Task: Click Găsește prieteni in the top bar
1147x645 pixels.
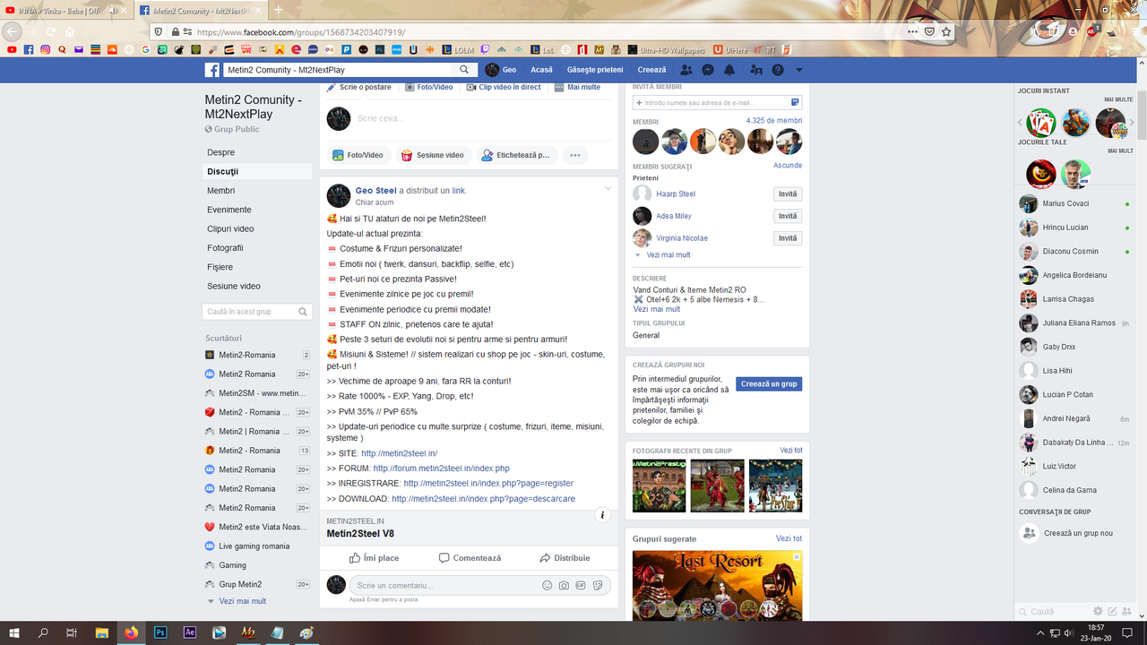Action: click(595, 70)
